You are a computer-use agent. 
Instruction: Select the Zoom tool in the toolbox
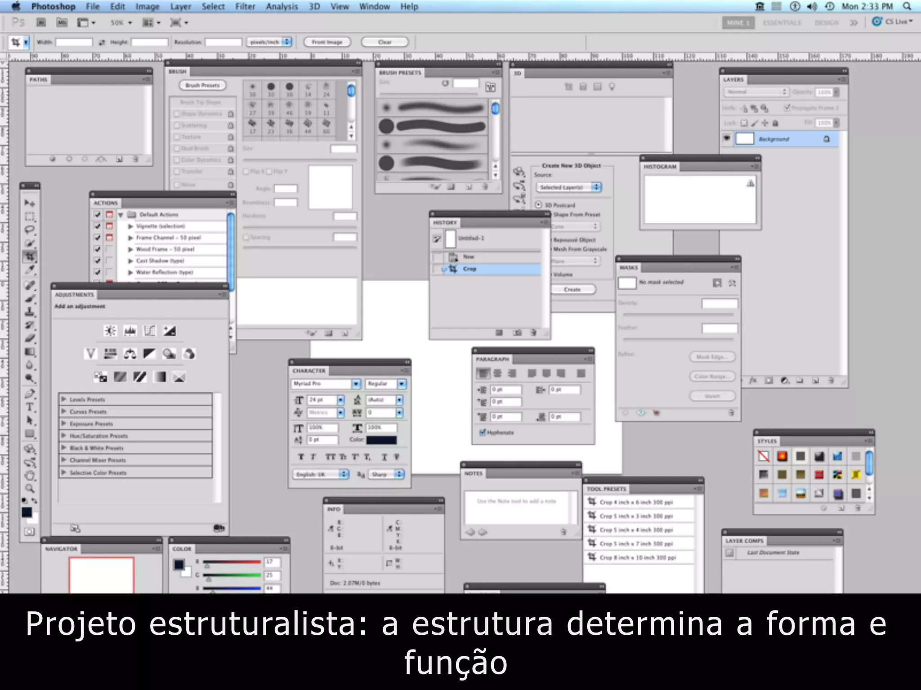tap(30, 488)
